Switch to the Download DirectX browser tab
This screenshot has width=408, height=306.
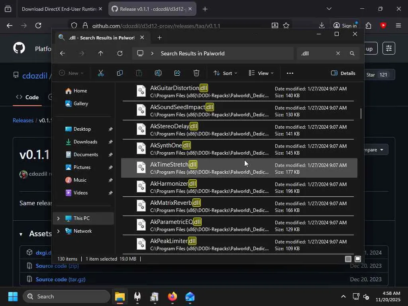click(59, 9)
